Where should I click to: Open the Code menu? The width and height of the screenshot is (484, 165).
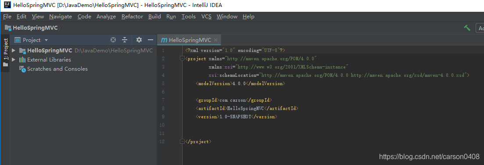click(84, 17)
